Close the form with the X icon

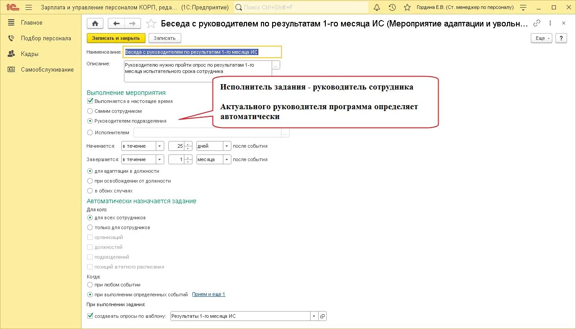(563, 23)
